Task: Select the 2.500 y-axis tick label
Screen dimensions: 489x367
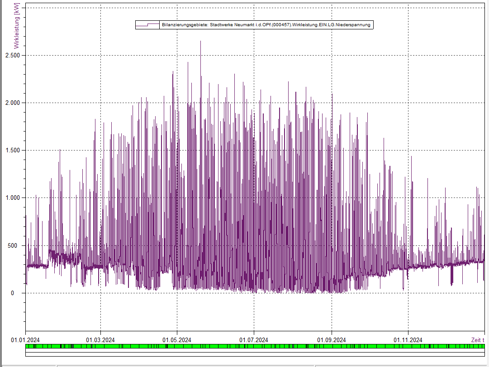Action: [13, 56]
